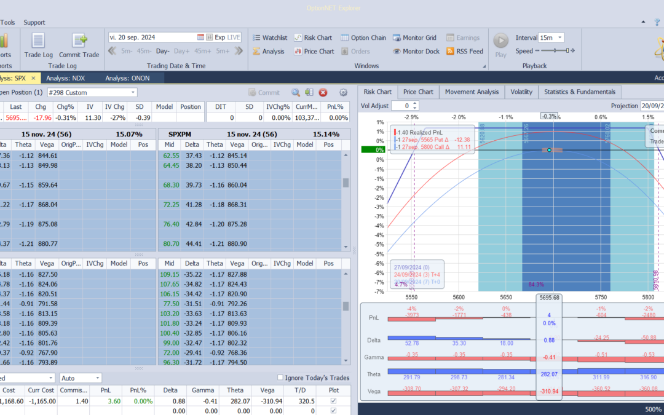Open the Windows group dialog launcher
This screenshot has height=415, width=664.
(x=484, y=66)
